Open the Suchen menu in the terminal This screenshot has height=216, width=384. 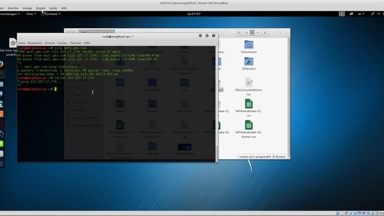[x=62, y=43]
